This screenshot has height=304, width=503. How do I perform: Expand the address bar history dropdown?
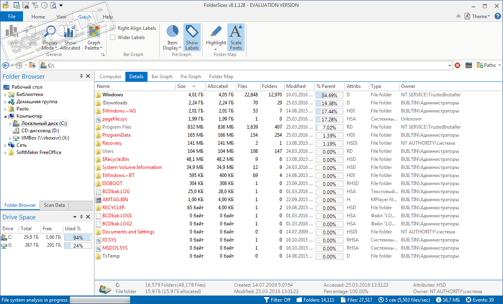[450, 65]
